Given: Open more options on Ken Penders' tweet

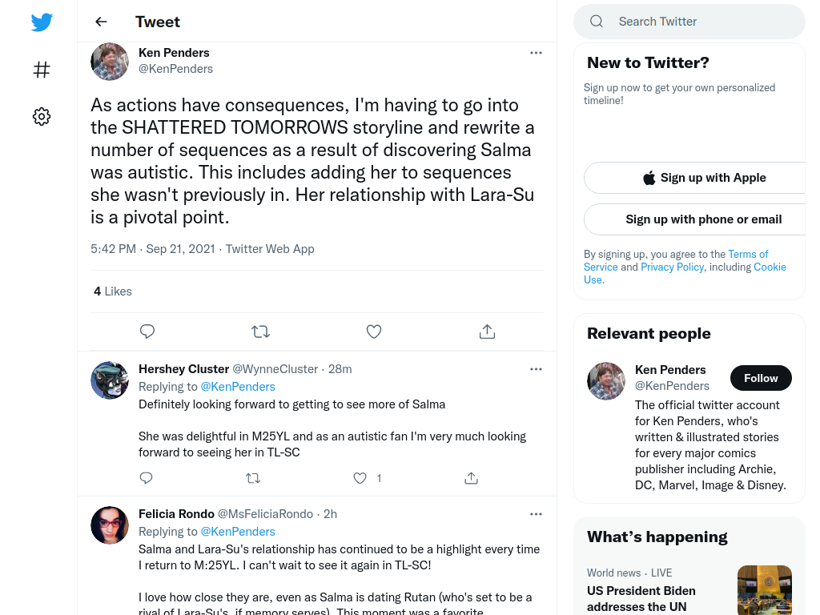Looking at the screenshot, I should point(536,53).
